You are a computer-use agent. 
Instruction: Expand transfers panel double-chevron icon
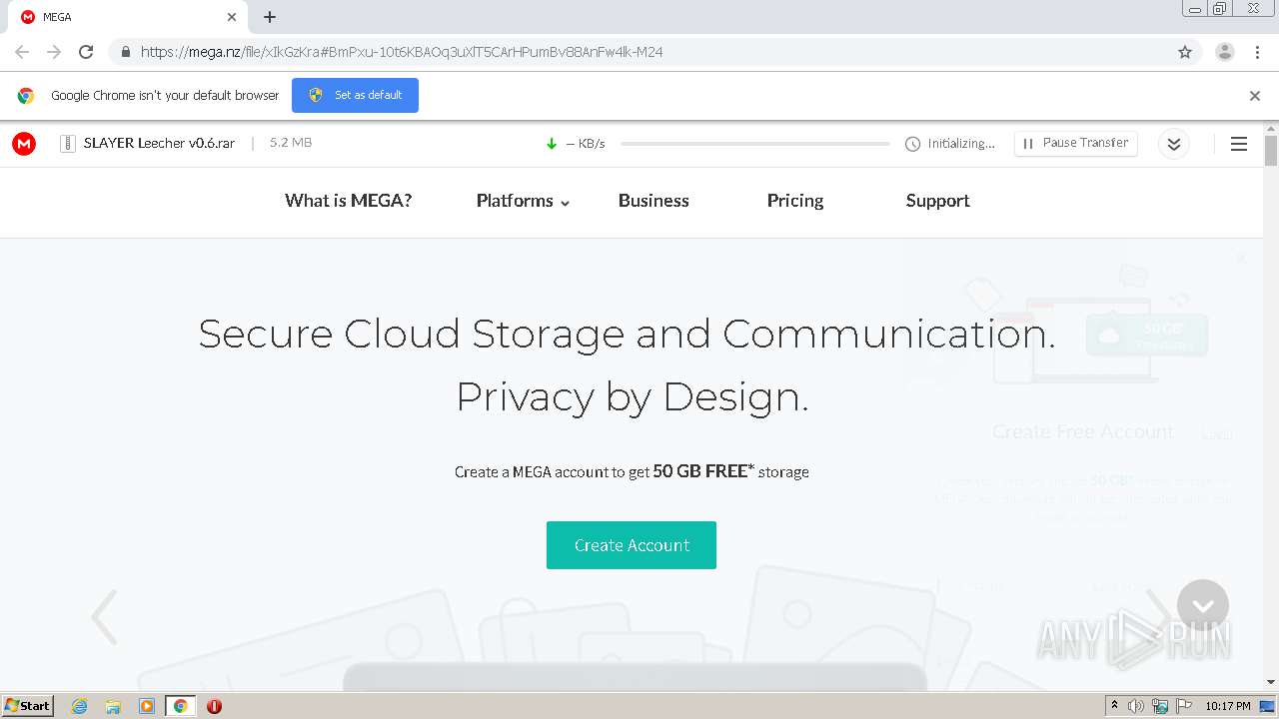1174,144
